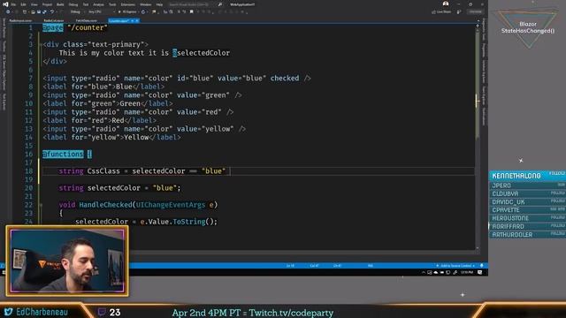Screen dimensions: 566x318
Task: Open the Debug menu
Action: tap(73, 4)
